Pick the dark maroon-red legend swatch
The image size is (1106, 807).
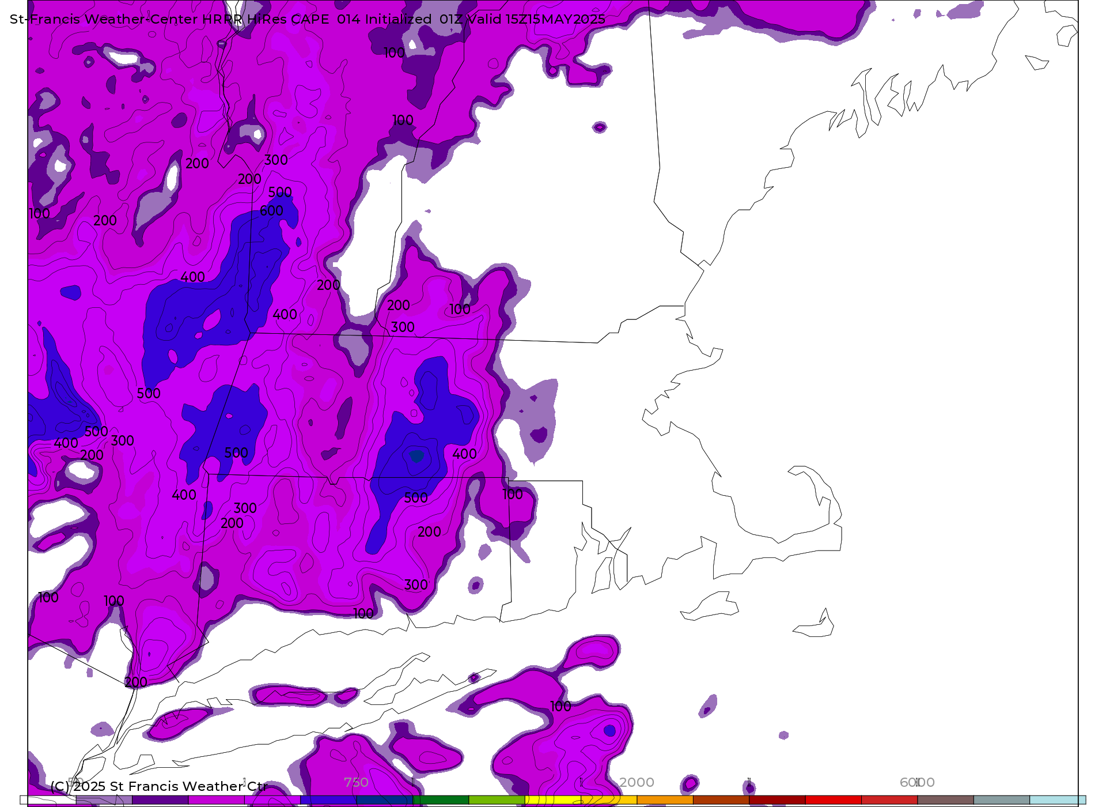coord(777,800)
